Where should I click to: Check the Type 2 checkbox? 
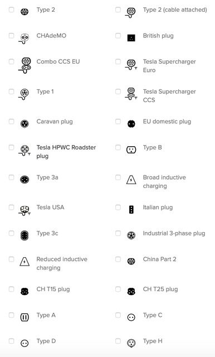click(x=11, y=10)
